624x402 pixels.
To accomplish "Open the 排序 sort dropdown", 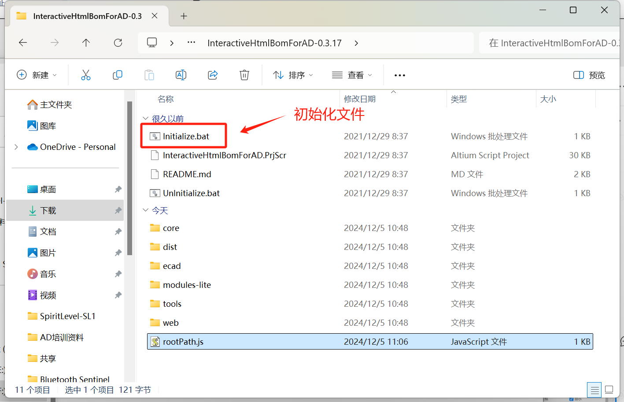I will (293, 75).
